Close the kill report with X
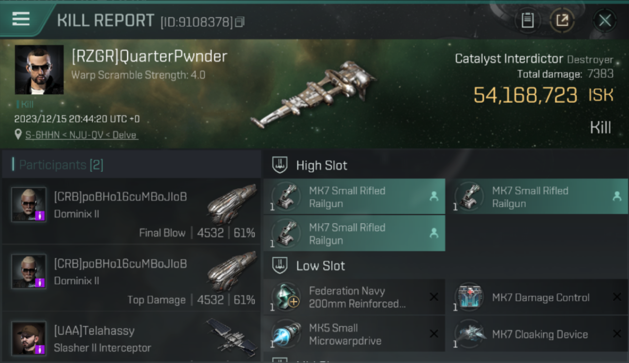629x363 pixels. (605, 20)
